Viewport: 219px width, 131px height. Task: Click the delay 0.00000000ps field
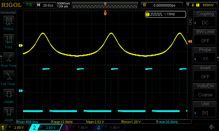(x=162, y=5)
